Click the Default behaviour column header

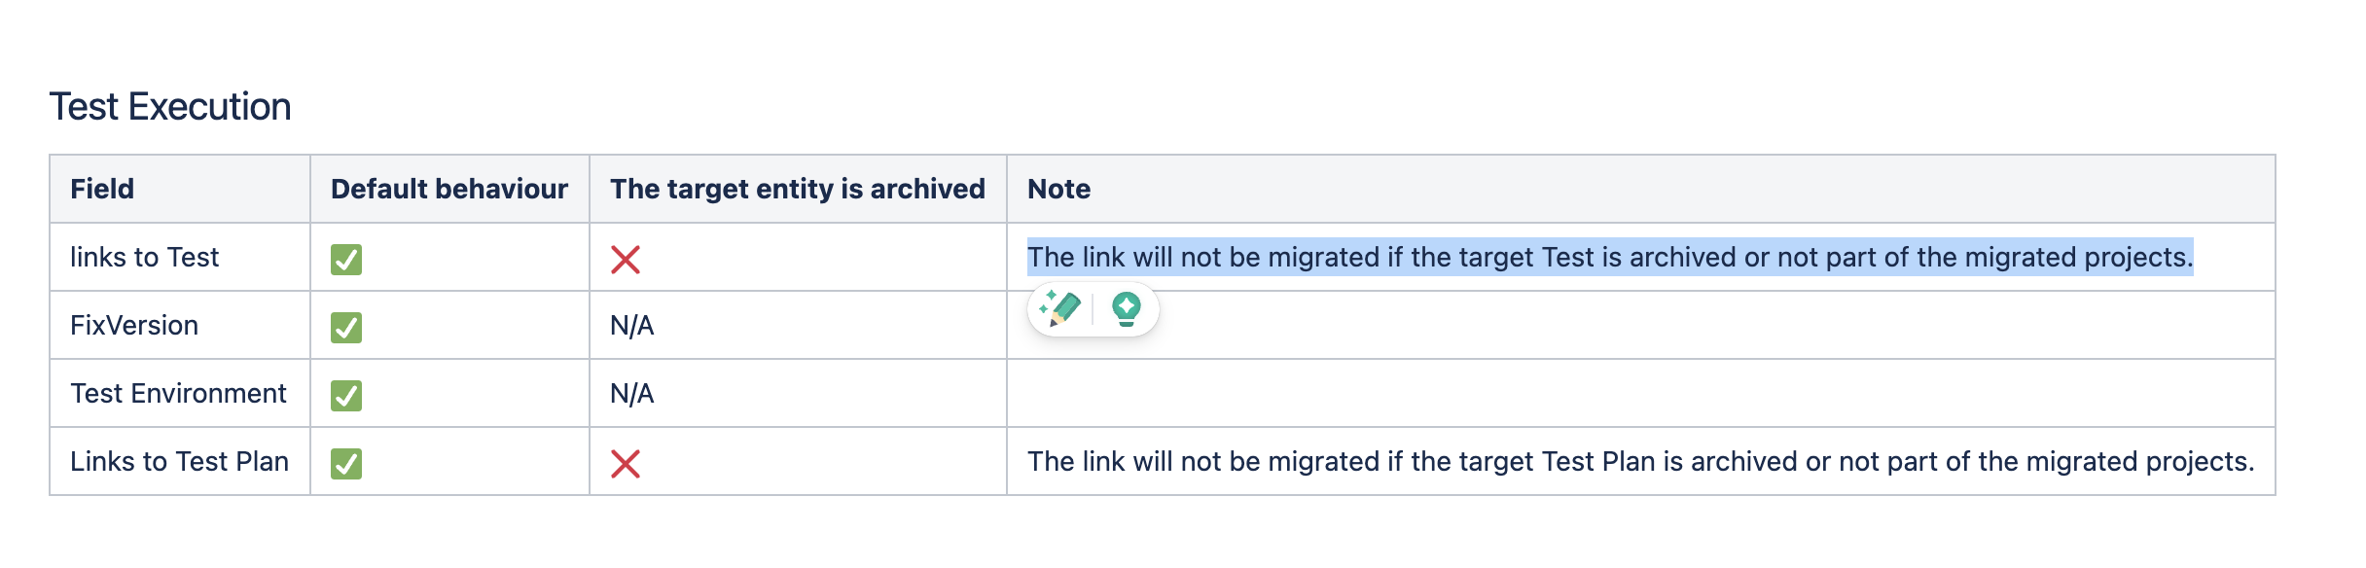pyautogui.click(x=449, y=189)
